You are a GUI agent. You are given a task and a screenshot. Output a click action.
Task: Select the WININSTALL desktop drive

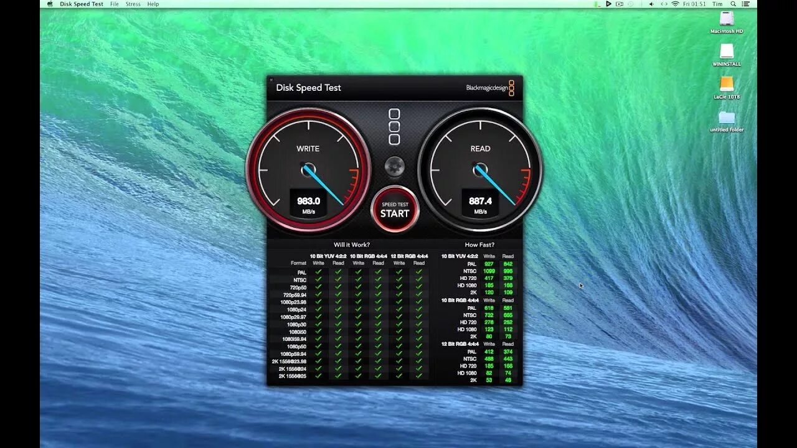click(x=727, y=55)
